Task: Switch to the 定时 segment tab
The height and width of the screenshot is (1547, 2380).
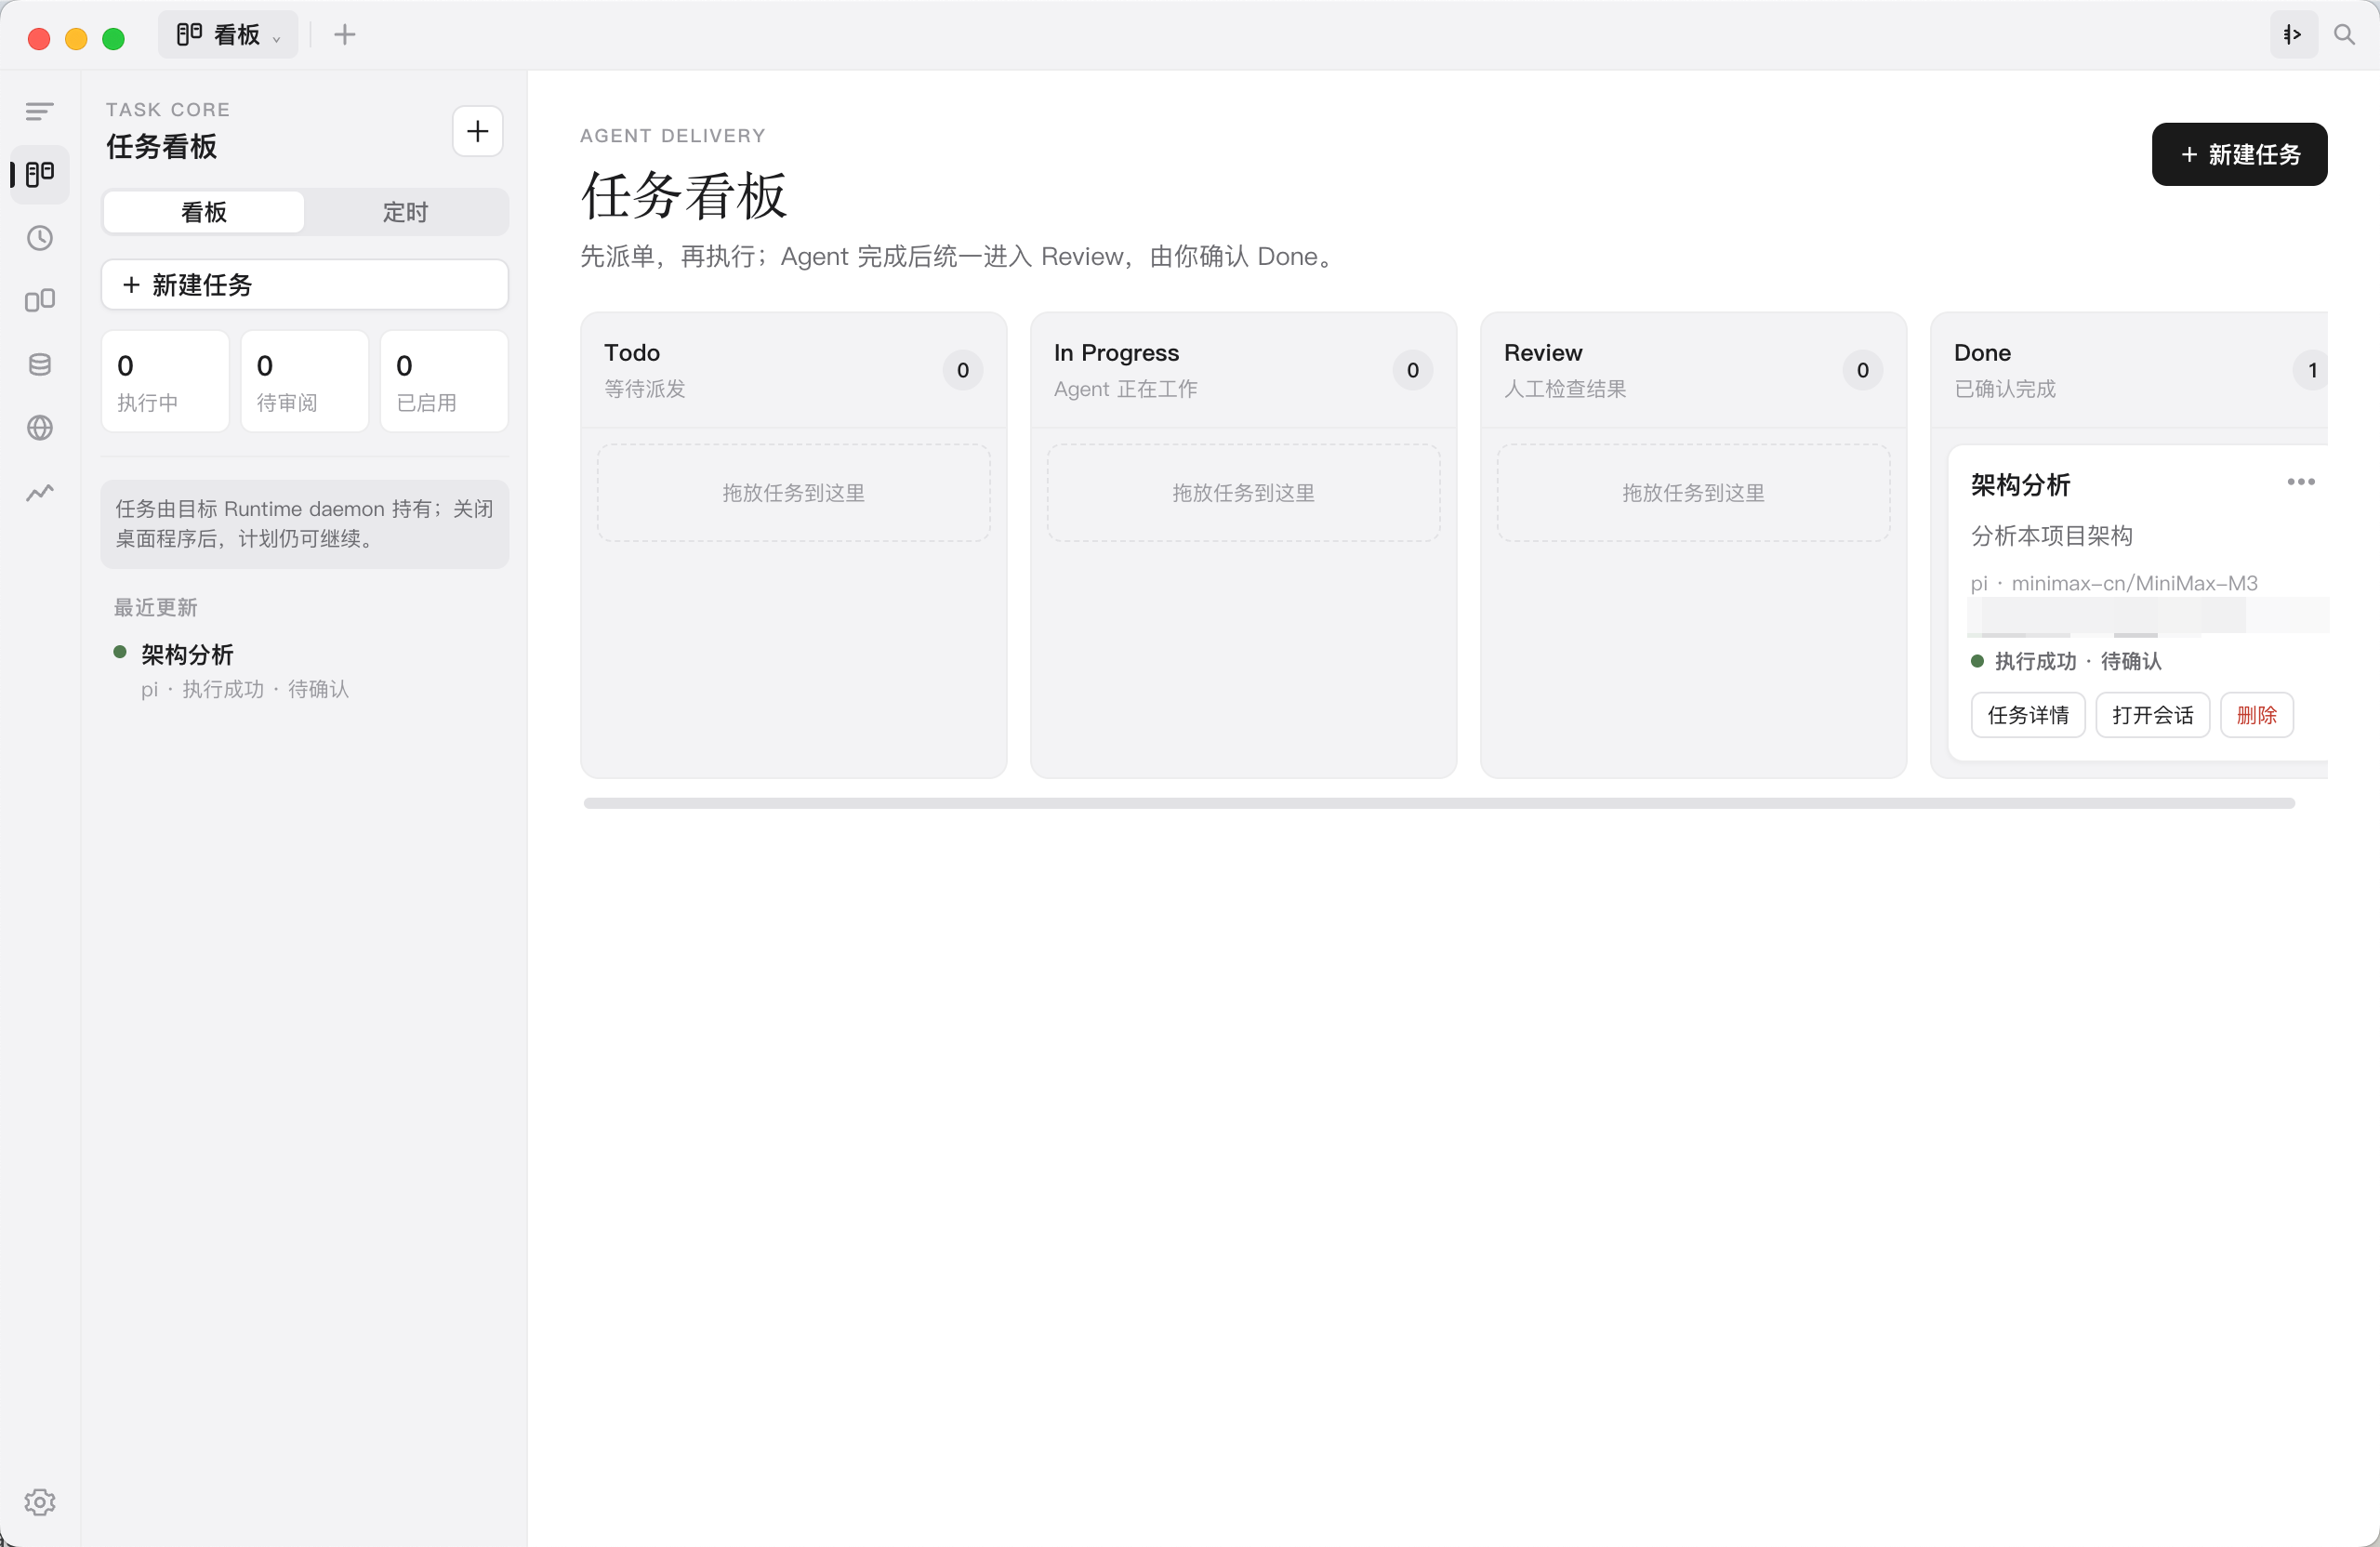Action: click(405, 212)
